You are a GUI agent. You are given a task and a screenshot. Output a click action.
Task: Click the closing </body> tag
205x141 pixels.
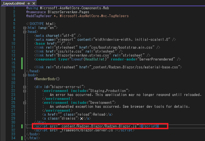pyautogui.click(x=33, y=134)
